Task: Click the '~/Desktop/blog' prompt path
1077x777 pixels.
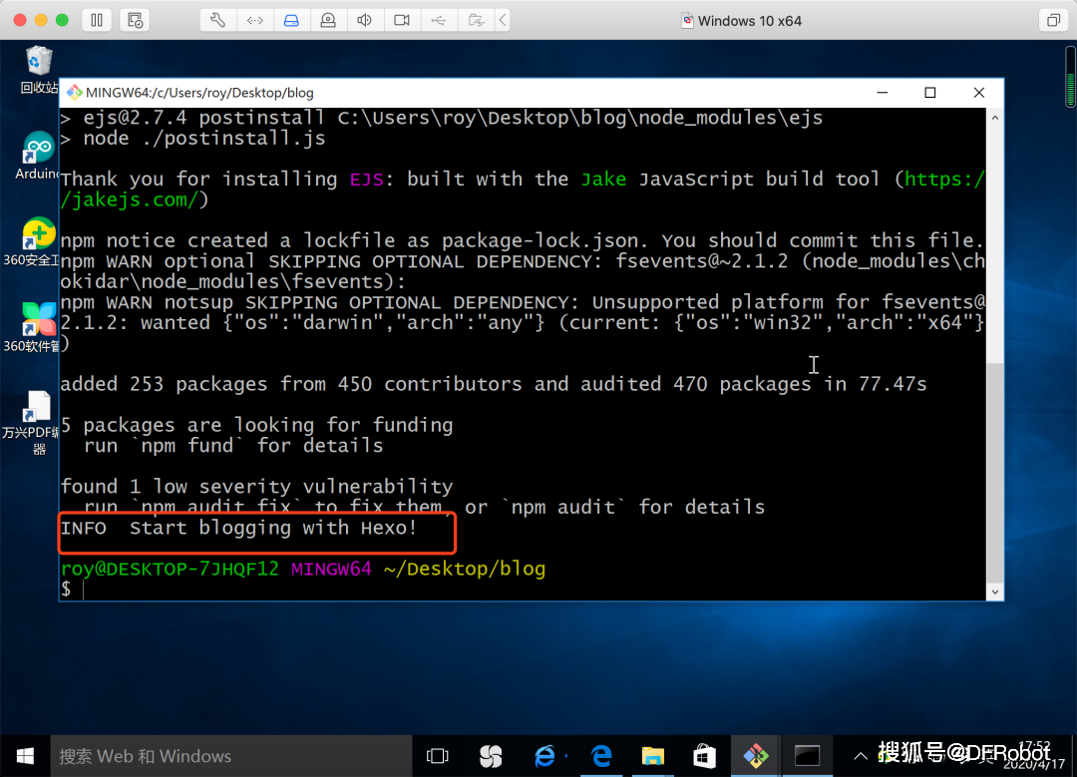Action: click(x=465, y=569)
